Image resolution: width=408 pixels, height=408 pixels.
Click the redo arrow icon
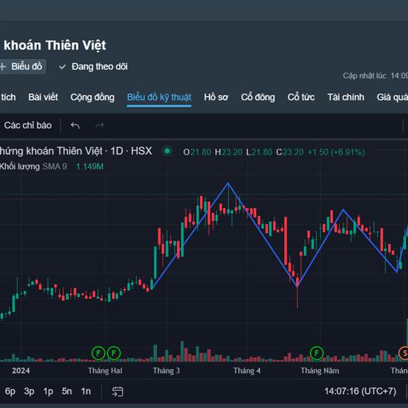coord(99,126)
